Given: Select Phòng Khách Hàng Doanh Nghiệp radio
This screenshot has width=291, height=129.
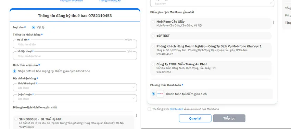Looking at the screenshot, I should pyautogui.click(x=153, y=46).
